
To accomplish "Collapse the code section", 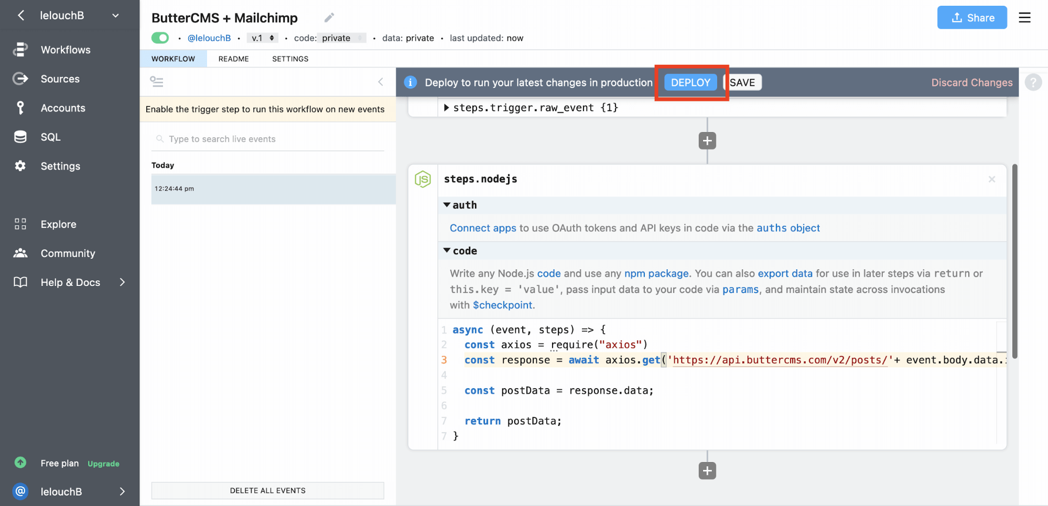I will pyautogui.click(x=447, y=250).
